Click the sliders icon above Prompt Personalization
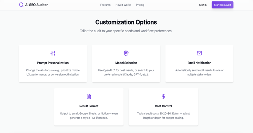253x133 pixels. click(x=53, y=53)
